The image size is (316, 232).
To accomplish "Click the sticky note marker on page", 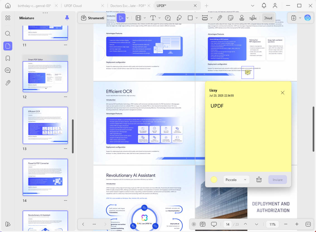I will coord(247,72).
